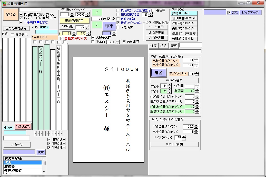Open the @HG行書体 font selector
The width and height of the screenshot is (266, 177).
coord(174,80)
